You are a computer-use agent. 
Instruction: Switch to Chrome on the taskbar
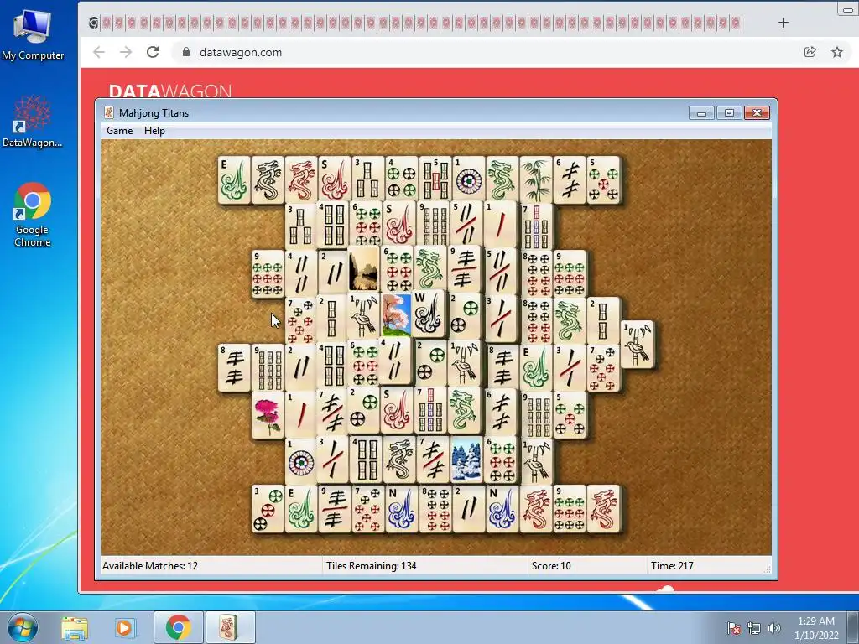178,627
